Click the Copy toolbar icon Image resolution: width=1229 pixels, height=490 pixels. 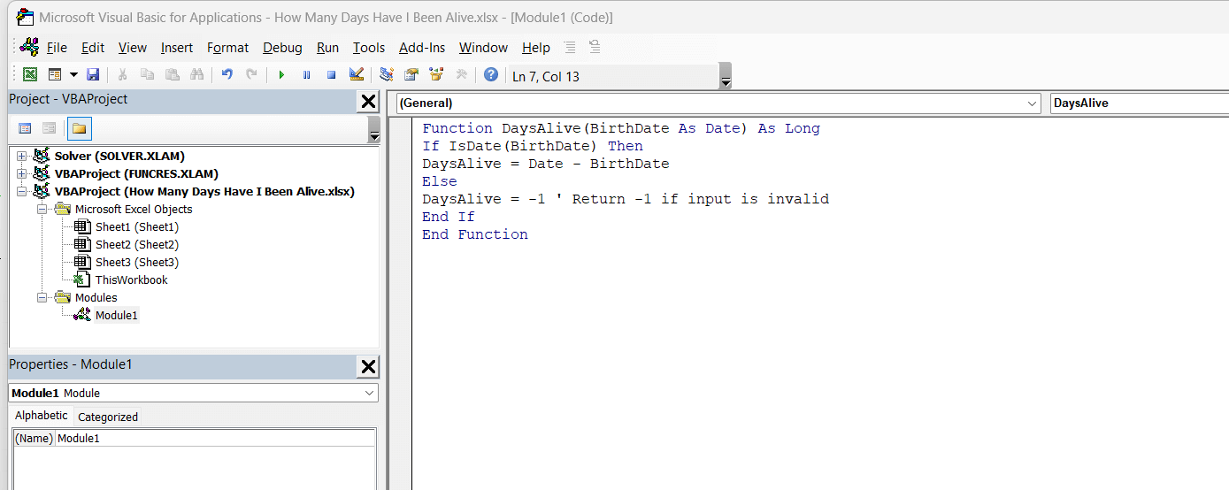tap(148, 75)
